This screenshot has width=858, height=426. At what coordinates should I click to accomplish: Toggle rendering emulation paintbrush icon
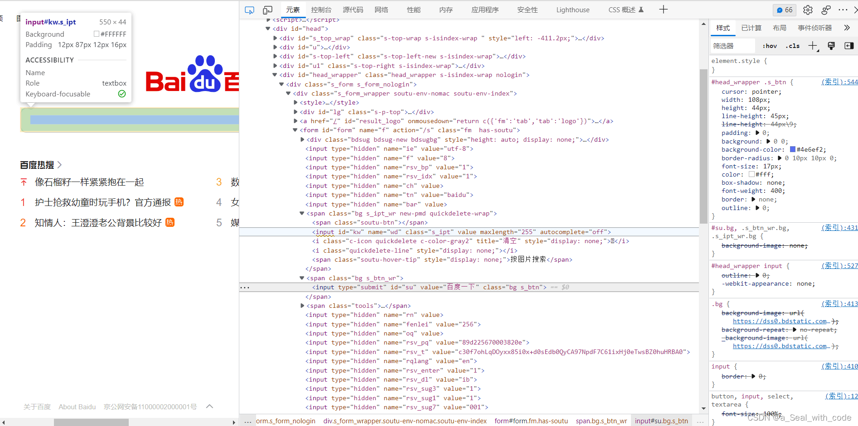coord(831,46)
